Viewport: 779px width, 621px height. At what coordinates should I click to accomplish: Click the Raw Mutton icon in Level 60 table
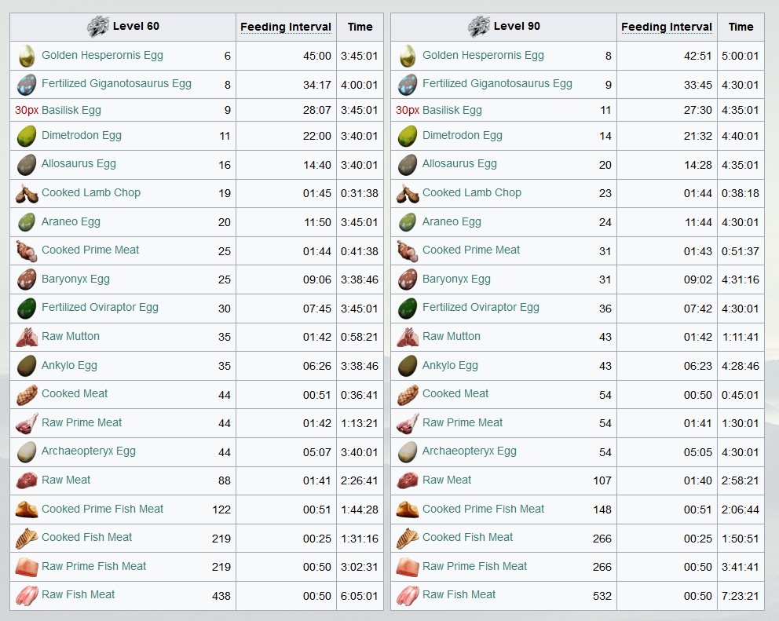pos(27,337)
